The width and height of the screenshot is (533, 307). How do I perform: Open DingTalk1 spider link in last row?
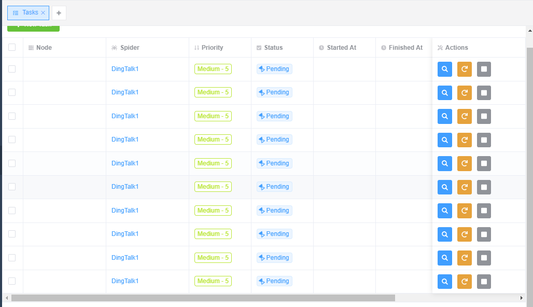click(x=125, y=281)
